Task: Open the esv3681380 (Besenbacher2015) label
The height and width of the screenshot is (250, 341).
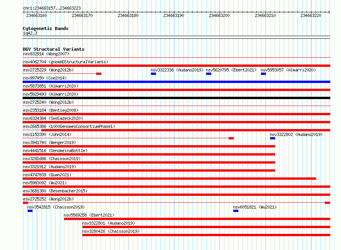Action: click(x=55, y=191)
